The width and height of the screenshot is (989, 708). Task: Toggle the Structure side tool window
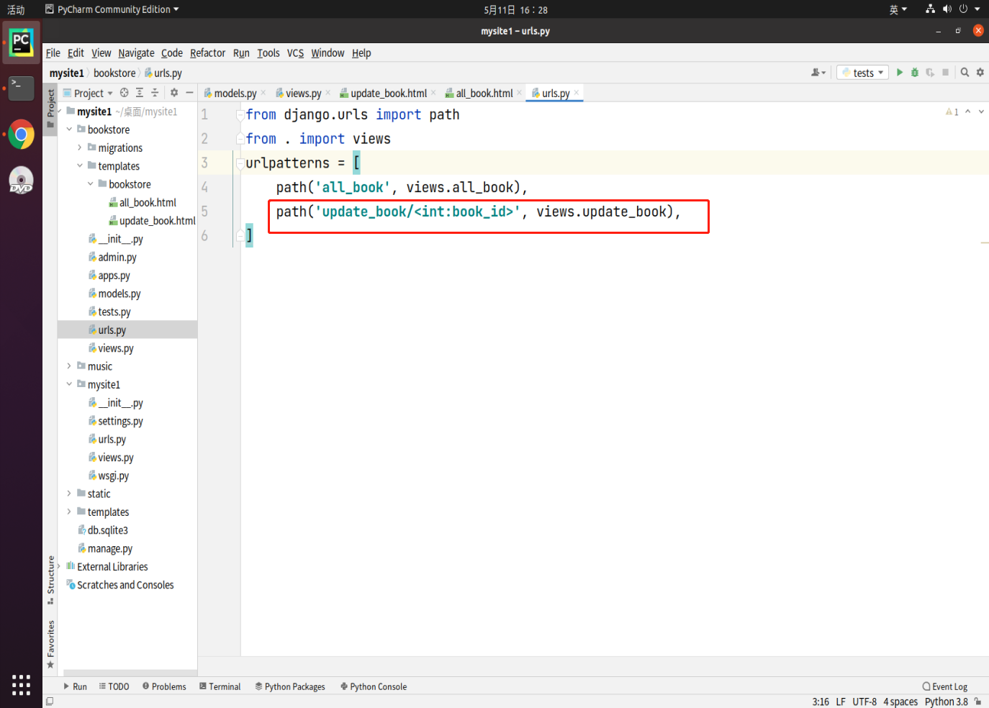(x=50, y=580)
